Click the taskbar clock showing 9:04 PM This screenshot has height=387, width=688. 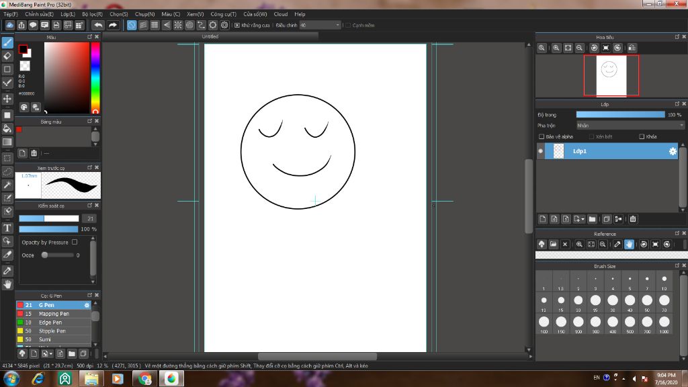pyautogui.click(x=666, y=379)
